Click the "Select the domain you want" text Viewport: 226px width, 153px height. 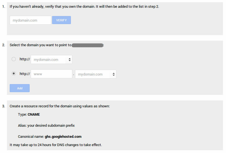[40, 45]
